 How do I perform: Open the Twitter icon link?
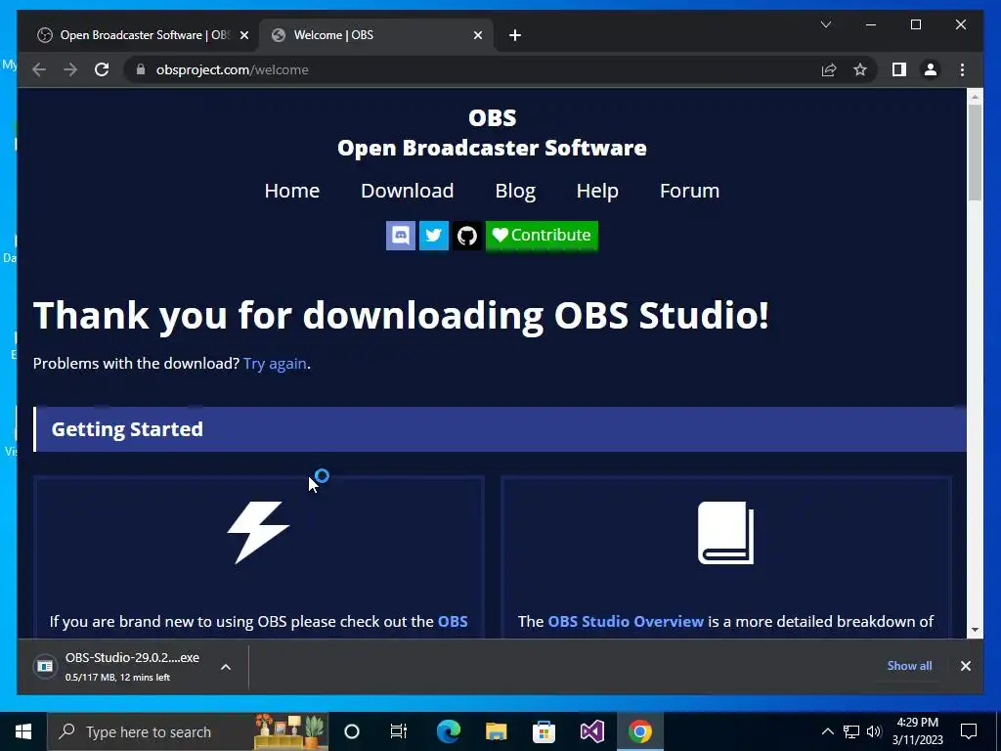pyautogui.click(x=433, y=235)
